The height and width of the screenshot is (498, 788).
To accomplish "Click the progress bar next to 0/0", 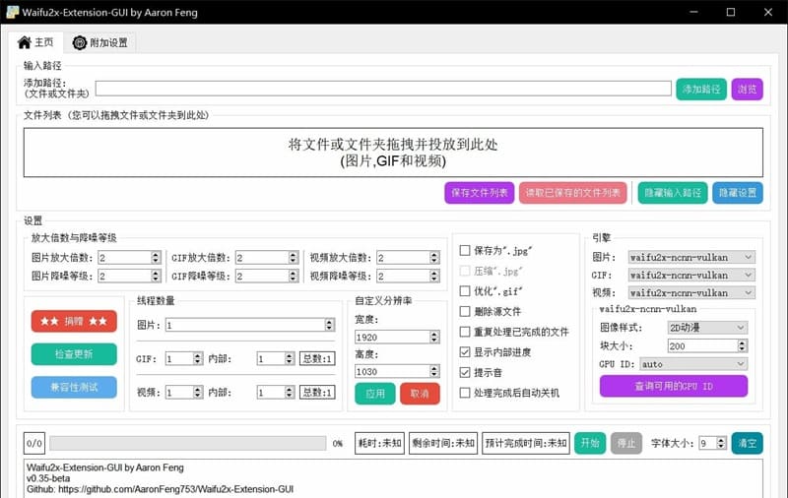I will click(x=187, y=443).
